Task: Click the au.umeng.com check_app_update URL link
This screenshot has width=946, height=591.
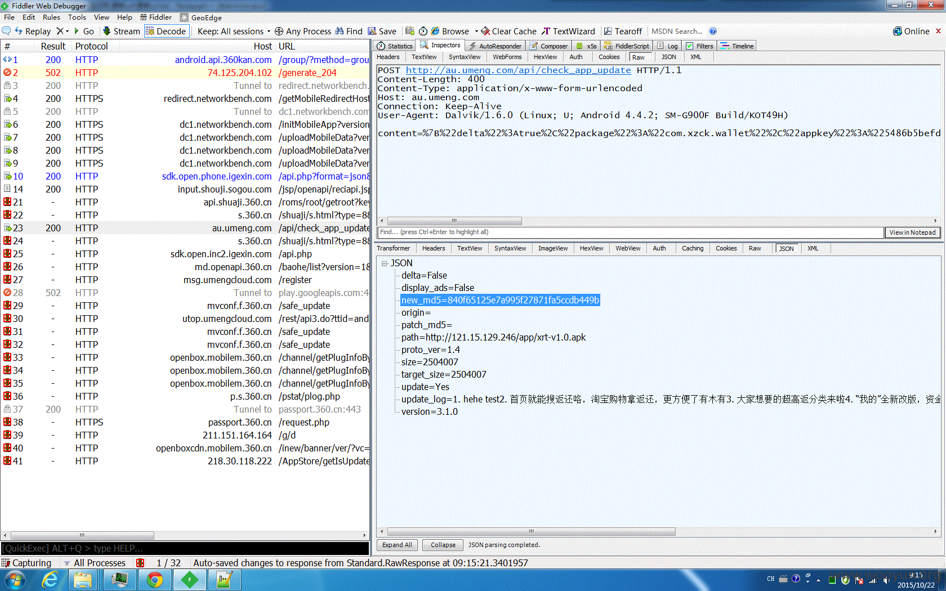Action: point(518,70)
